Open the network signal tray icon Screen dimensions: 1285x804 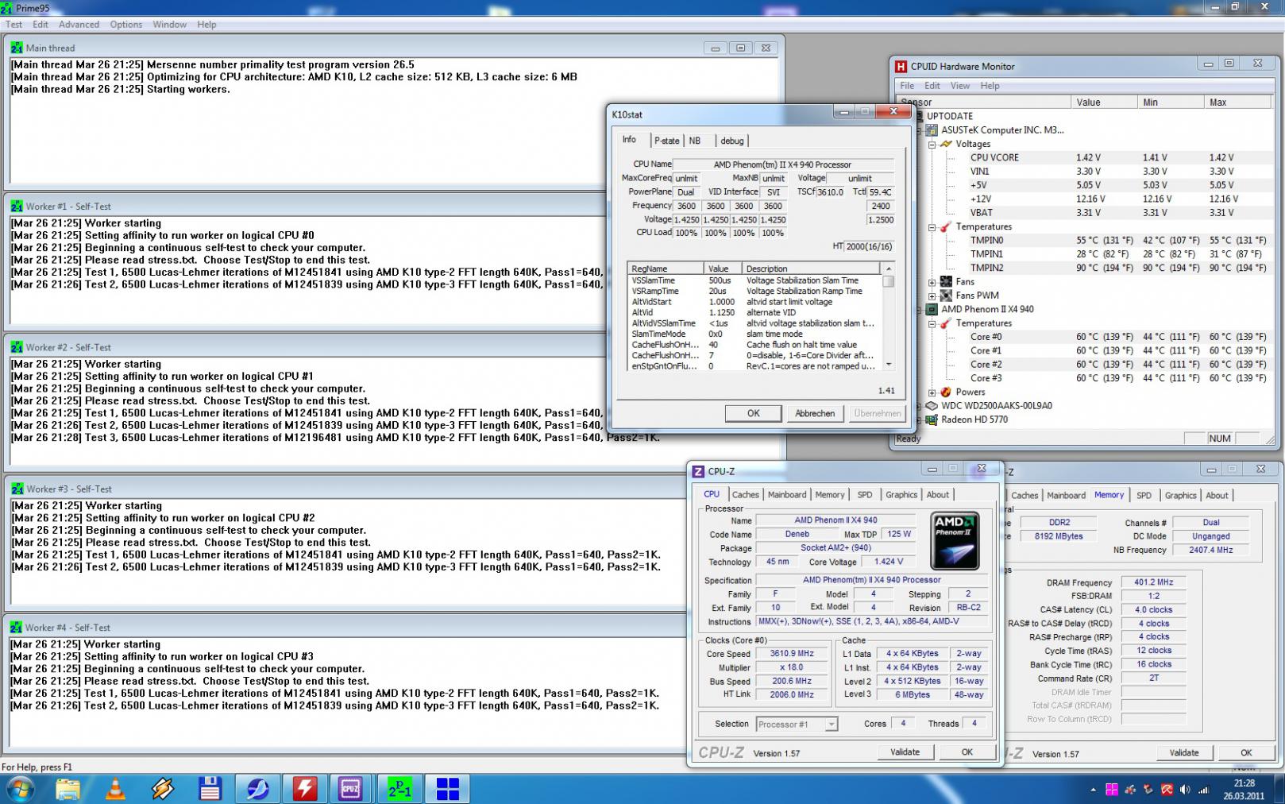(x=1203, y=790)
